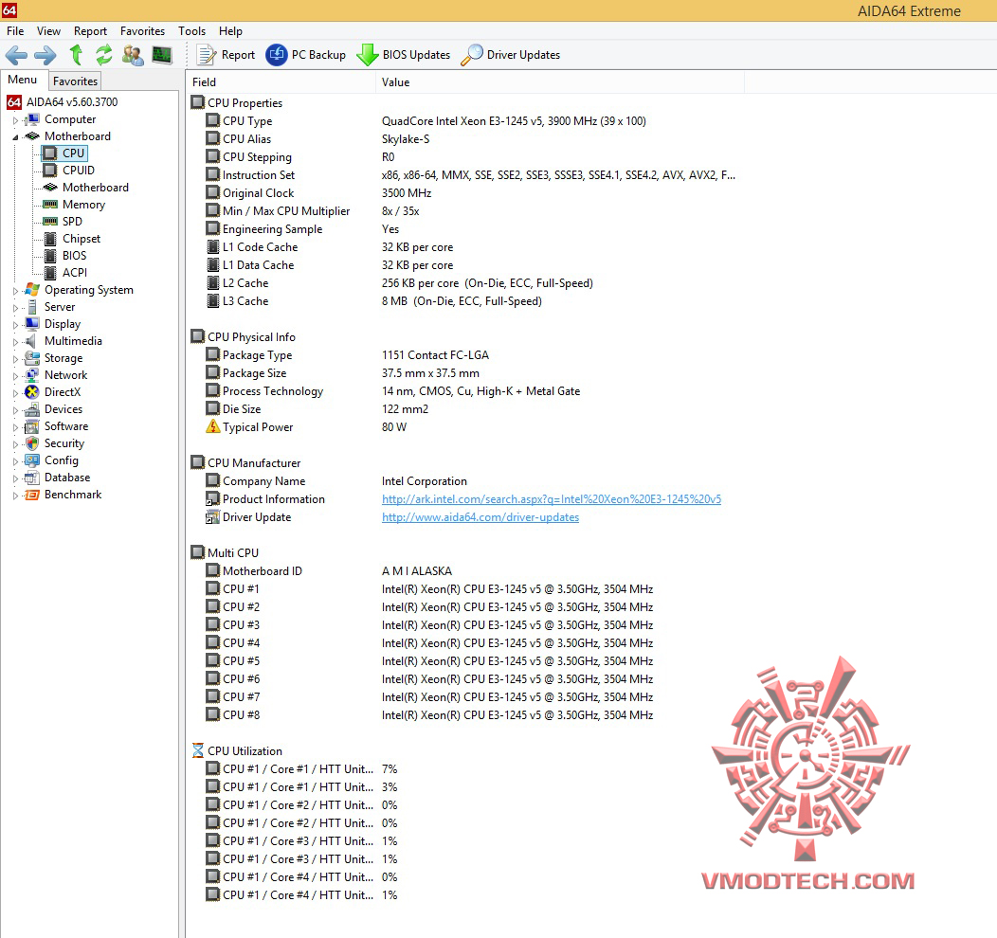997x938 pixels.
Task: Click the Devices tree icon
Action: point(32,409)
